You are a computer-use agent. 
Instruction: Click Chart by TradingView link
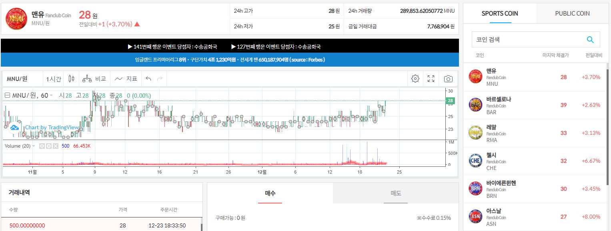point(52,128)
